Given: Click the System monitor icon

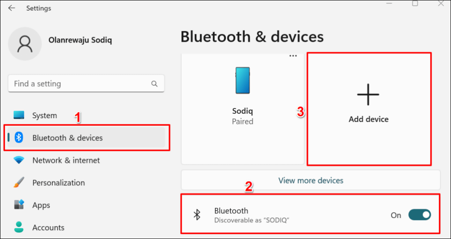Looking at the screenshot, I should pyautogui.click(x=19, y=116).
